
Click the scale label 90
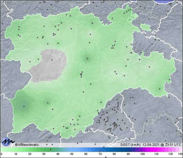128,154
